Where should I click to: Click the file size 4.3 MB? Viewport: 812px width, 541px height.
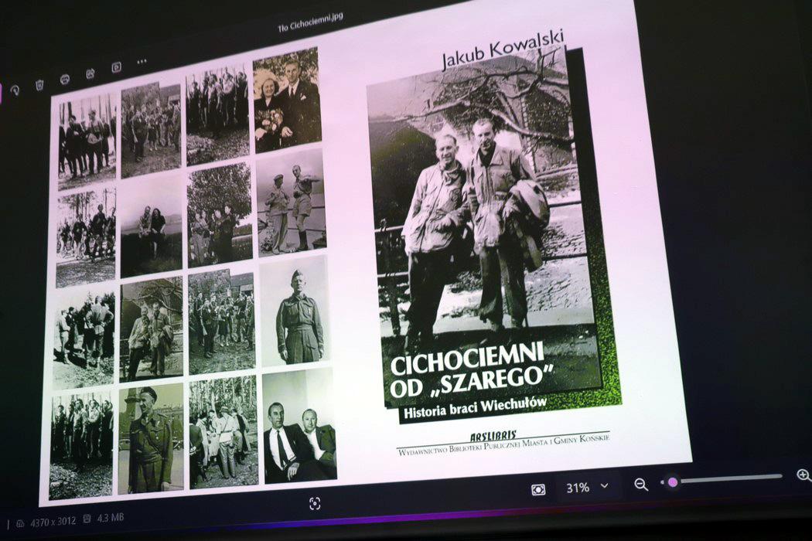111,517
